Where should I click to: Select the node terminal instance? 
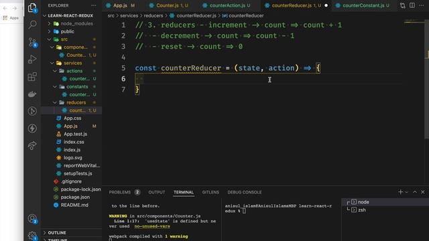tap(385, 202)
